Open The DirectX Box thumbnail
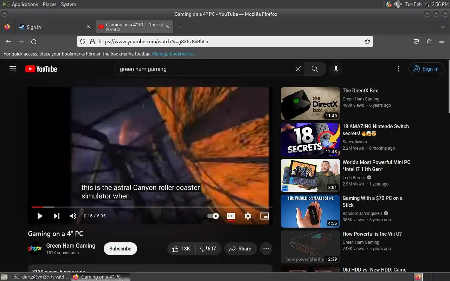The width and height of the screenshot is (450, 281). tap(310, 104)
